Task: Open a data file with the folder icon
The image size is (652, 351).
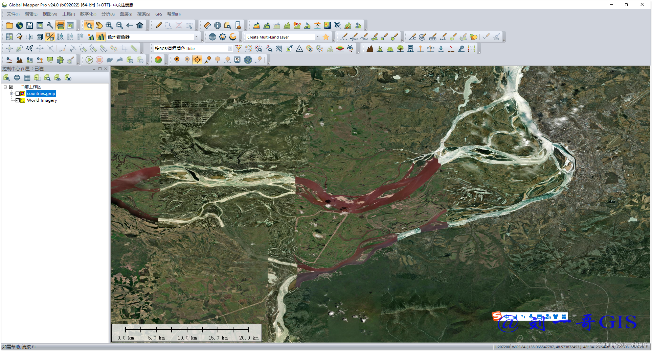Action: click(x=9, y=25)
